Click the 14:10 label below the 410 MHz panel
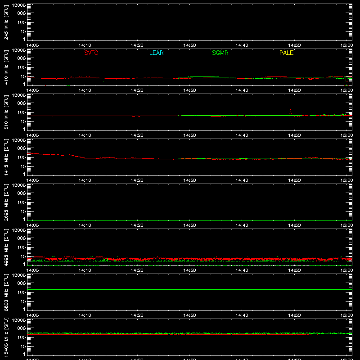Viewport: 360px width, 360px height. [85, 90]
